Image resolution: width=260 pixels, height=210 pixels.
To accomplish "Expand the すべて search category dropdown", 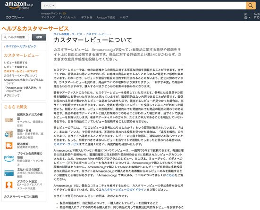I will point(49,6).
